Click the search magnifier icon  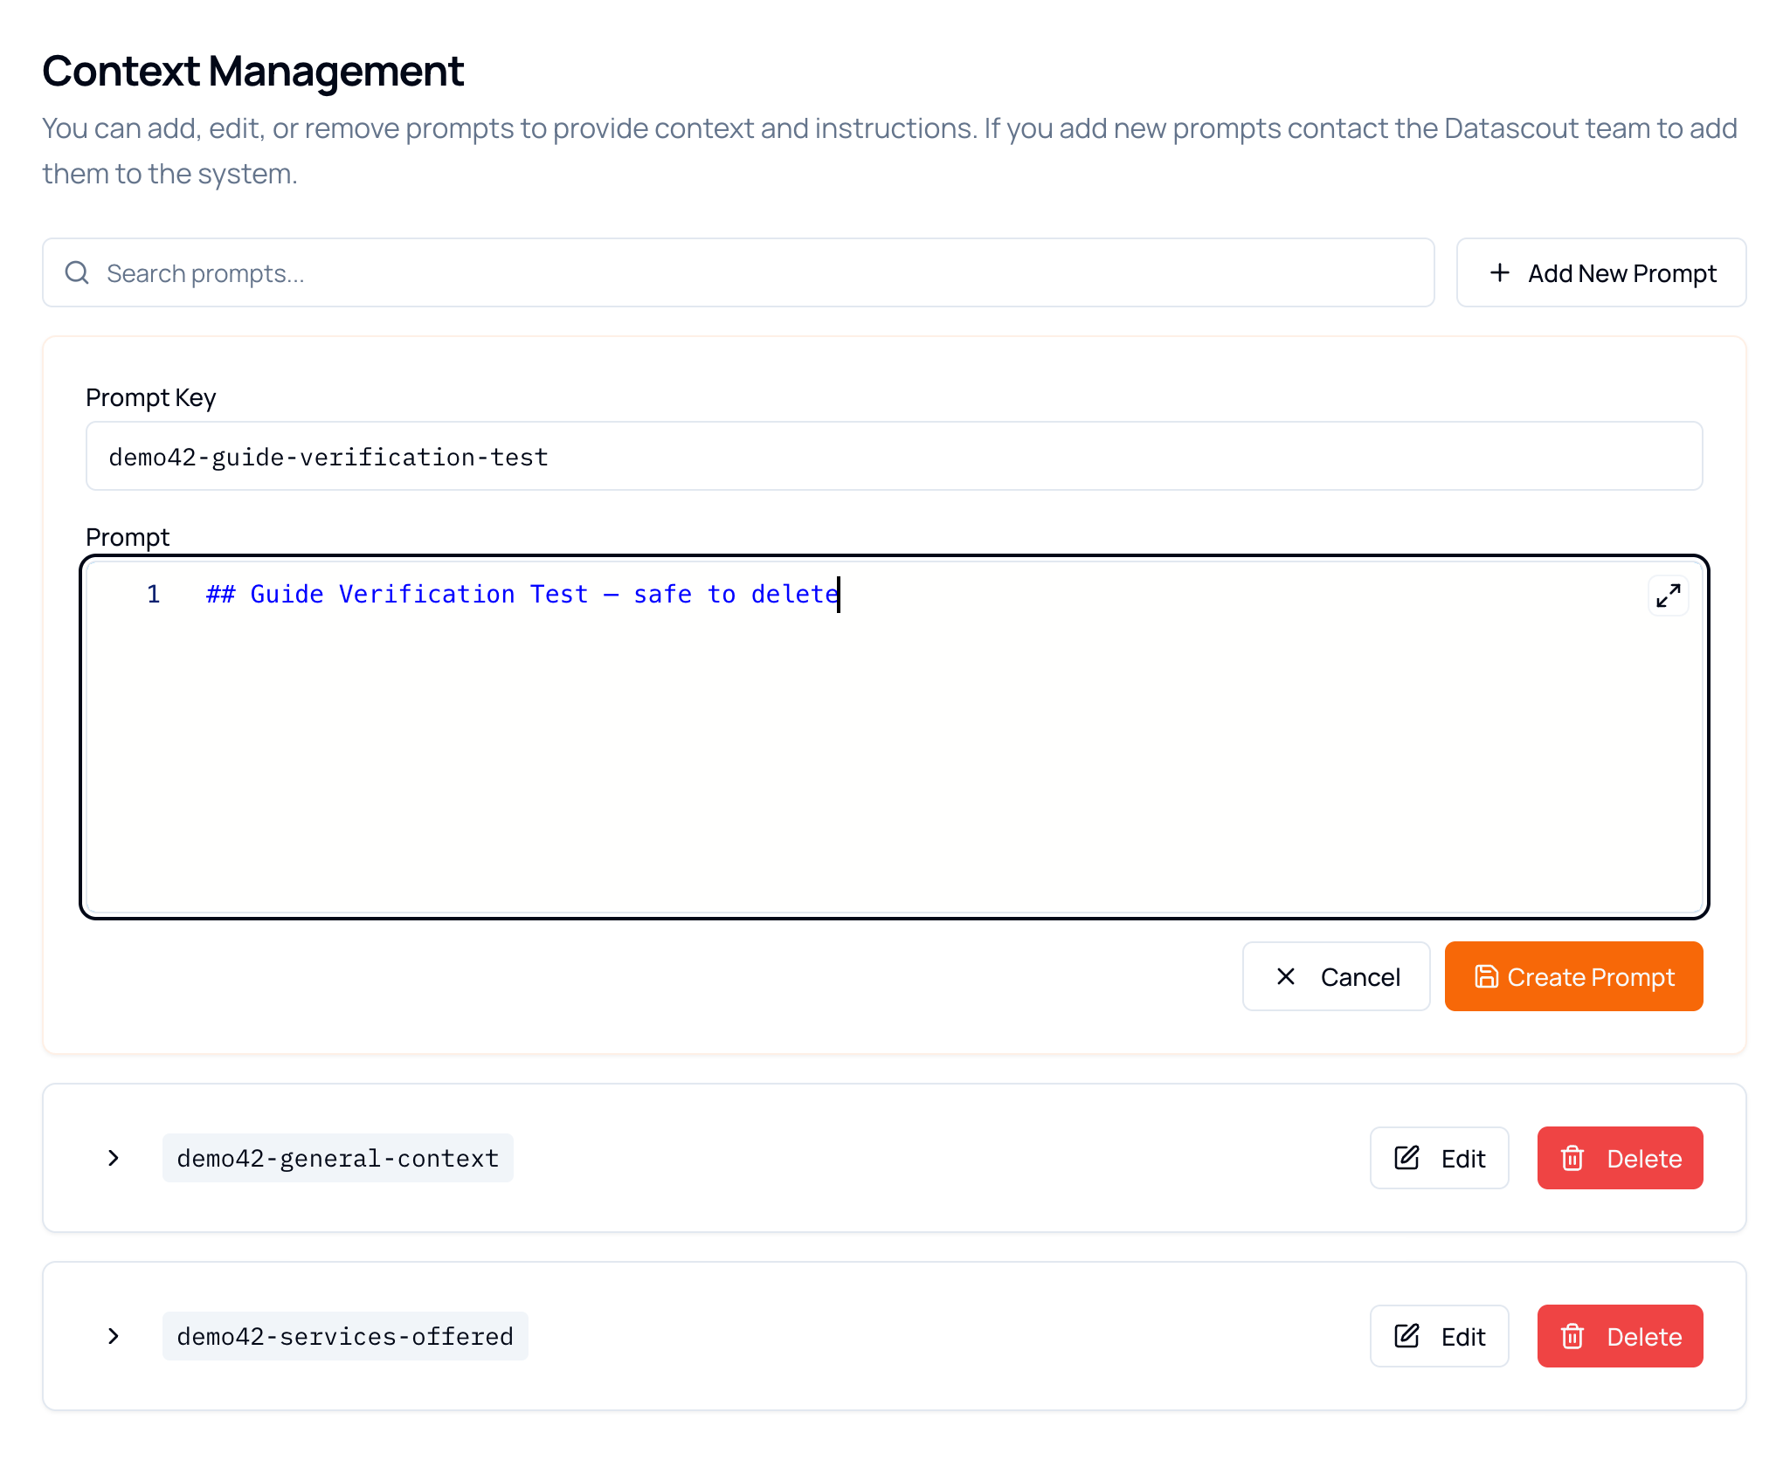tap(78, 272)
